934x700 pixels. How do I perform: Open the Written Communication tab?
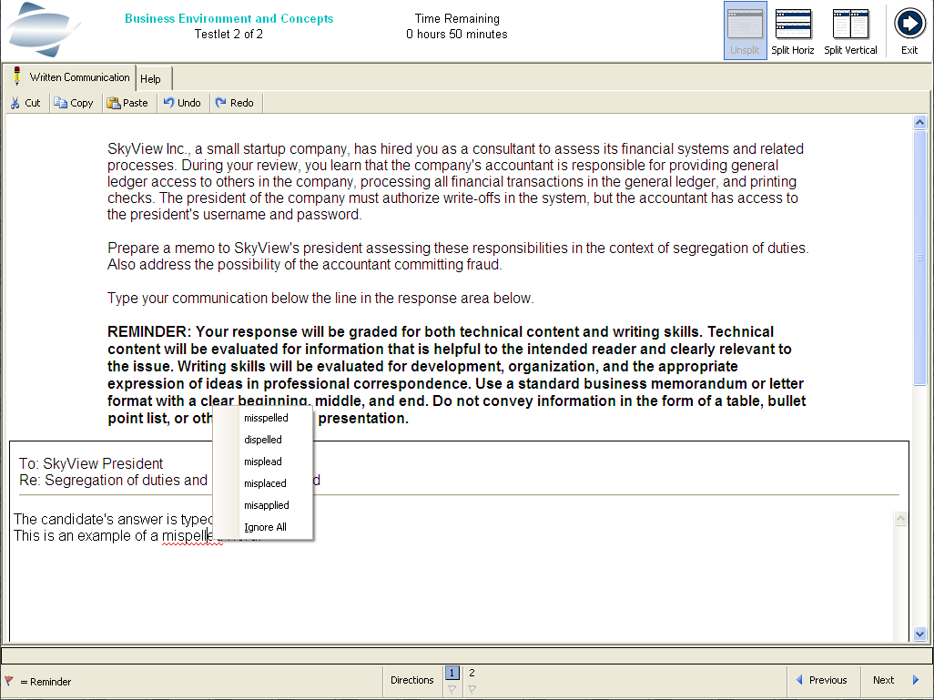click(72, 77)
